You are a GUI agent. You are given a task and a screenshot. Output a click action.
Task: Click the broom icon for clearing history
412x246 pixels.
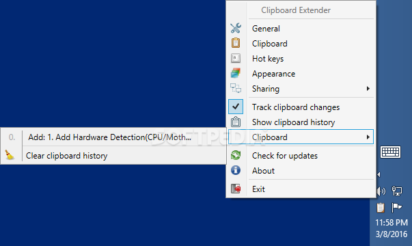(10, 155)
